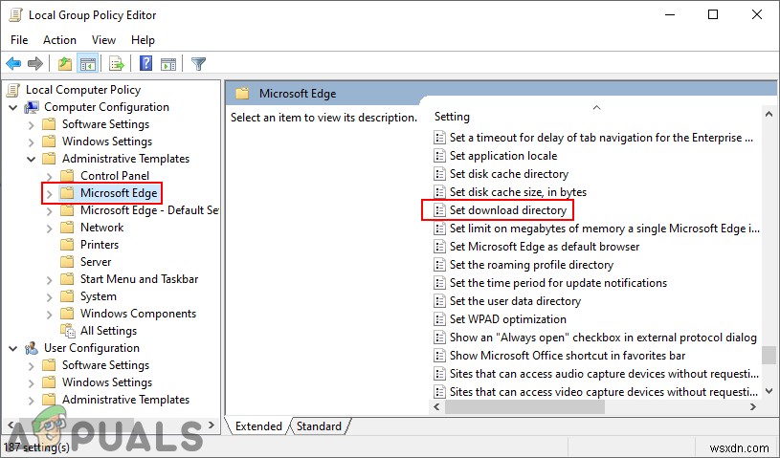Screen dimensions: 780x458
Task: Click the Up one level folder icon
Action: tap(65, 63)
